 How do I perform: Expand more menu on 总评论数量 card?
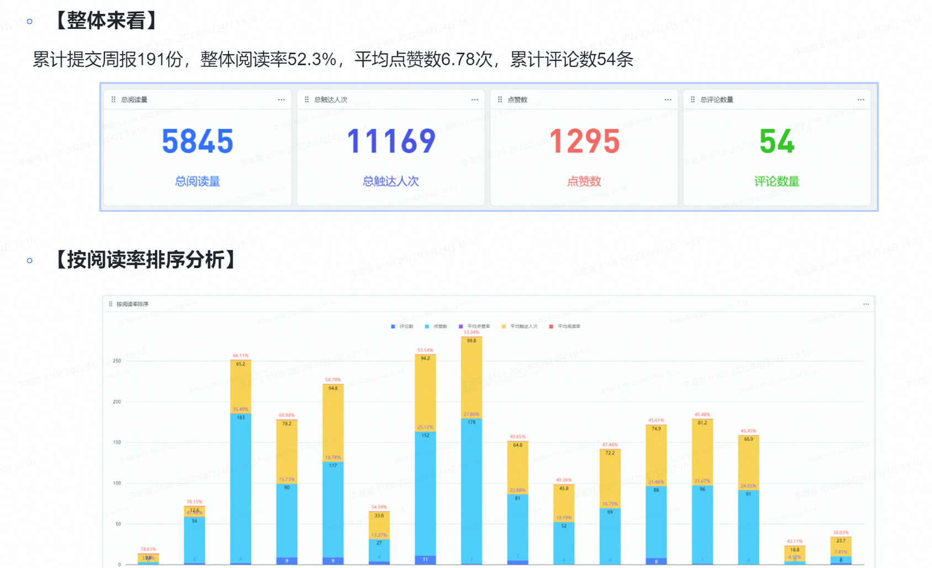pyautogui.click(x=861, y=99)
